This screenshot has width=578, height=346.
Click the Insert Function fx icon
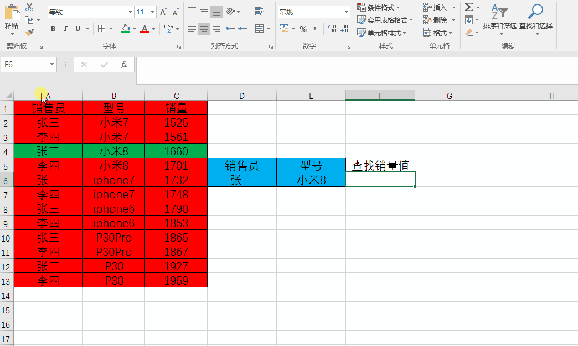point(124,65)
